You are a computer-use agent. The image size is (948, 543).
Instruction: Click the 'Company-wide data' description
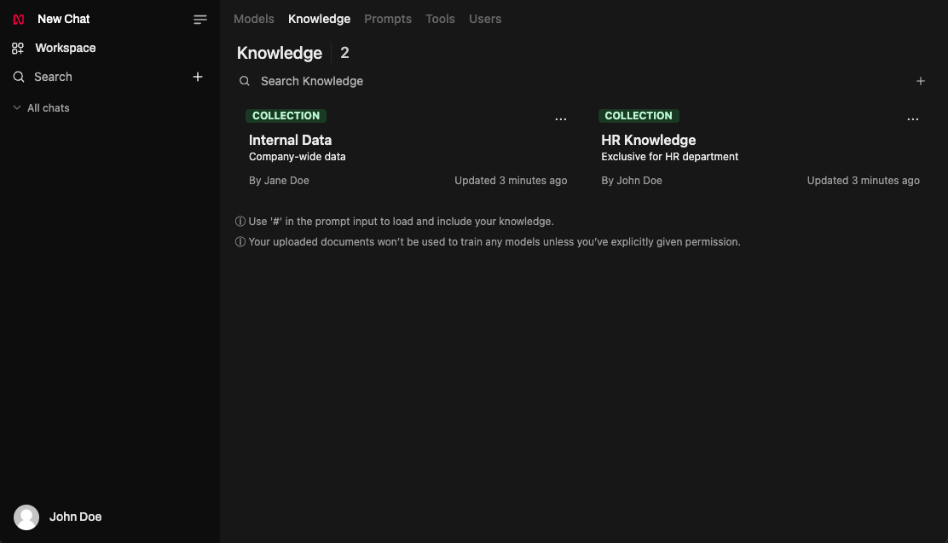tap(298, 157)
